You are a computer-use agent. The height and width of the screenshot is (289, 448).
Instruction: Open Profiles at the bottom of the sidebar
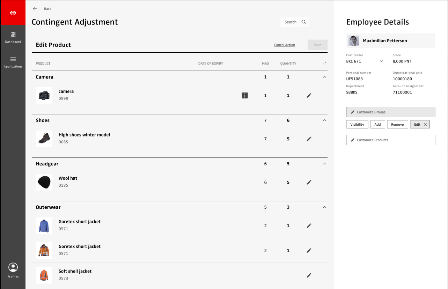[x=13, y=271]
